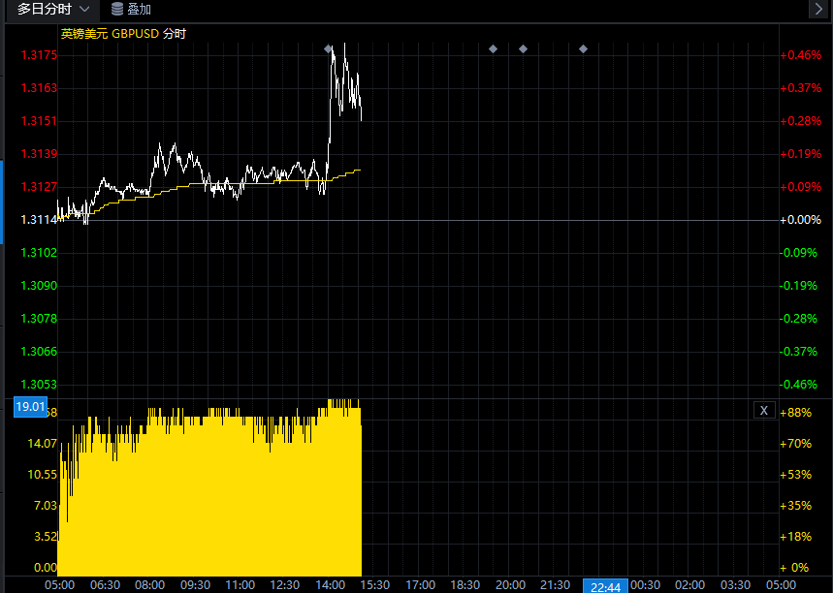
Task: Click the 1.3114 baseline price label
Action: pyautogui.click(x=39, y=220)
